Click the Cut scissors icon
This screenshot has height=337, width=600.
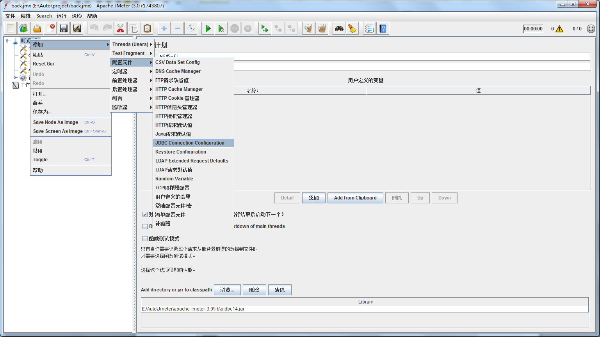tap(120, 28)
